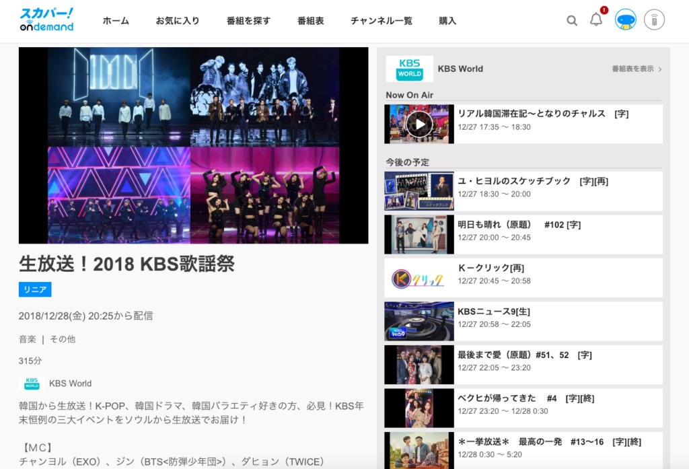Click the スカパー! ondemand logo
Image resolution: width=689 pixels, height=469 pixels.
click(x=46, y=20)
